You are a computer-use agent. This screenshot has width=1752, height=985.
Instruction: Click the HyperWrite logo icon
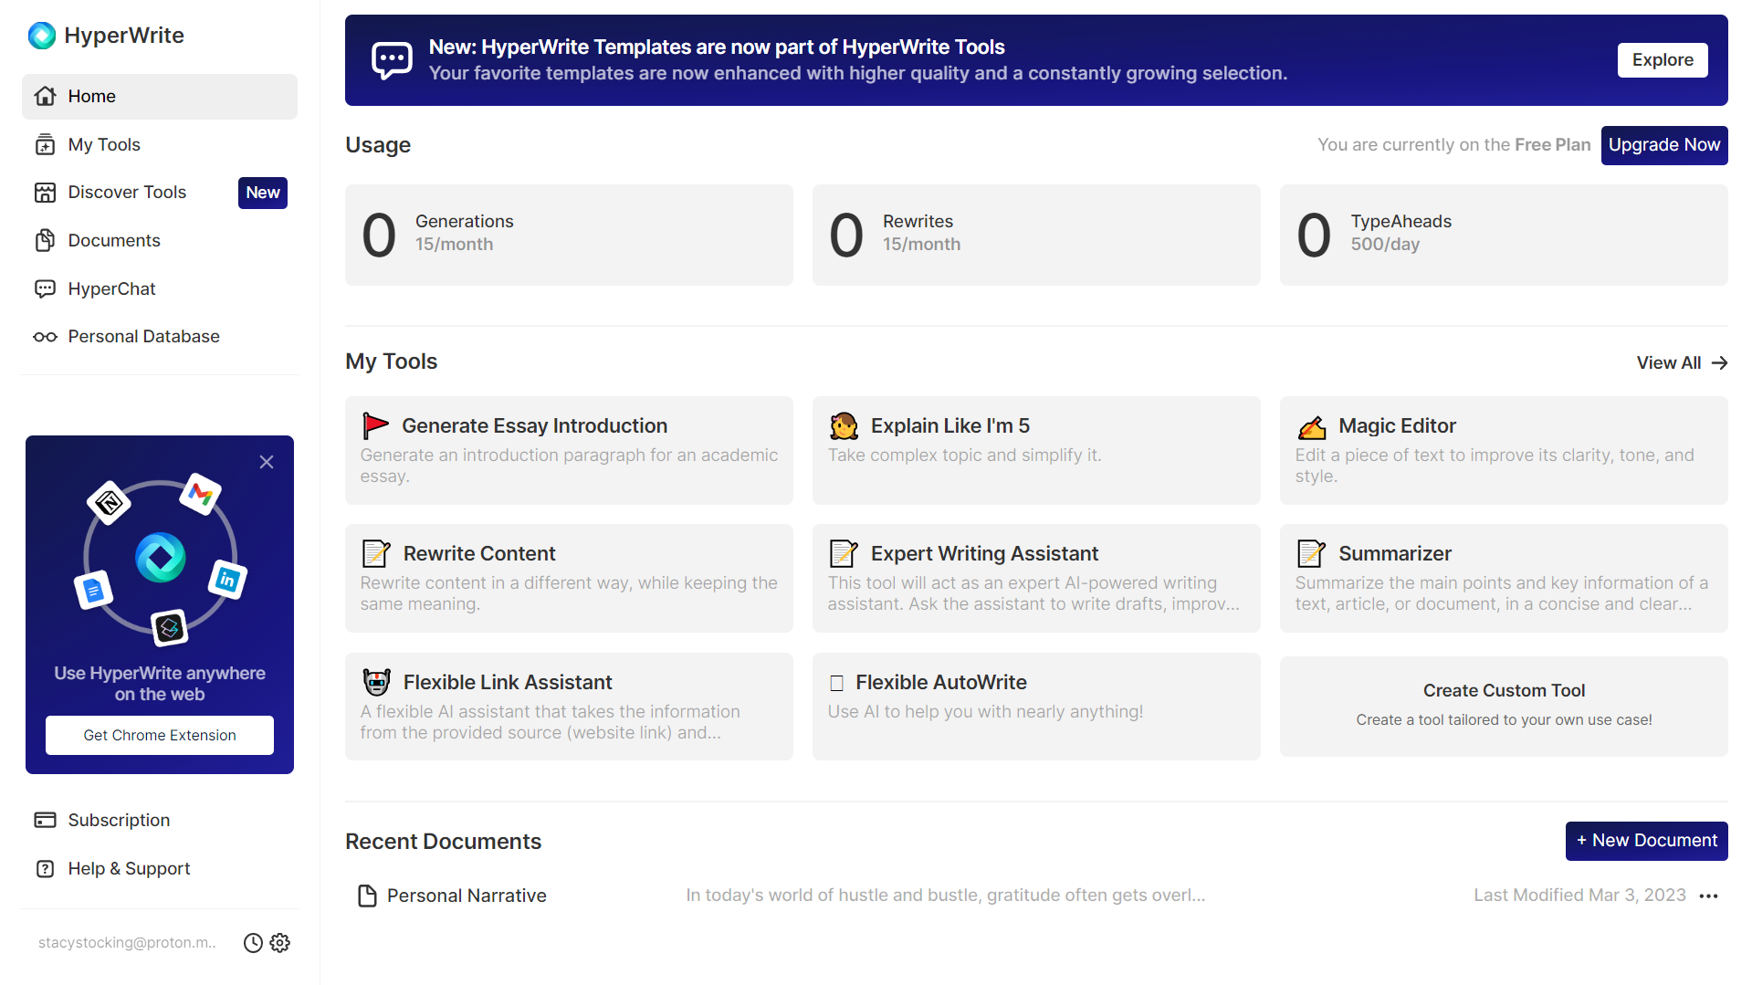coord(42,36)
